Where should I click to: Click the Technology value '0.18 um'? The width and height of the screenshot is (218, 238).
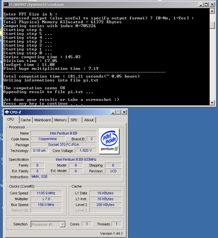coord(40,150)
